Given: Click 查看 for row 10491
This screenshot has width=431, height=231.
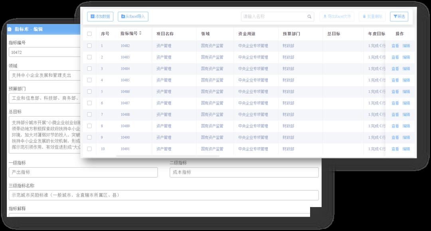Looking at the screenshot, I should 395,149.
